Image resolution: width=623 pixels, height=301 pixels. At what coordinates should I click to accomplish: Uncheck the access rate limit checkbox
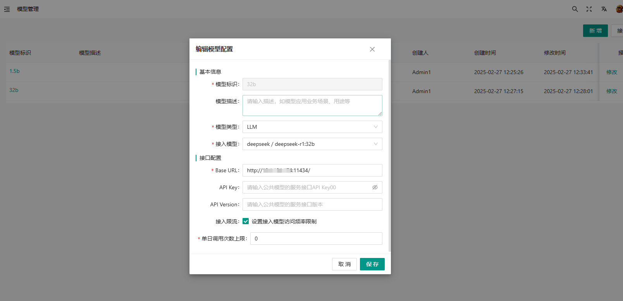pyautogui.click(x=246, y=221)
